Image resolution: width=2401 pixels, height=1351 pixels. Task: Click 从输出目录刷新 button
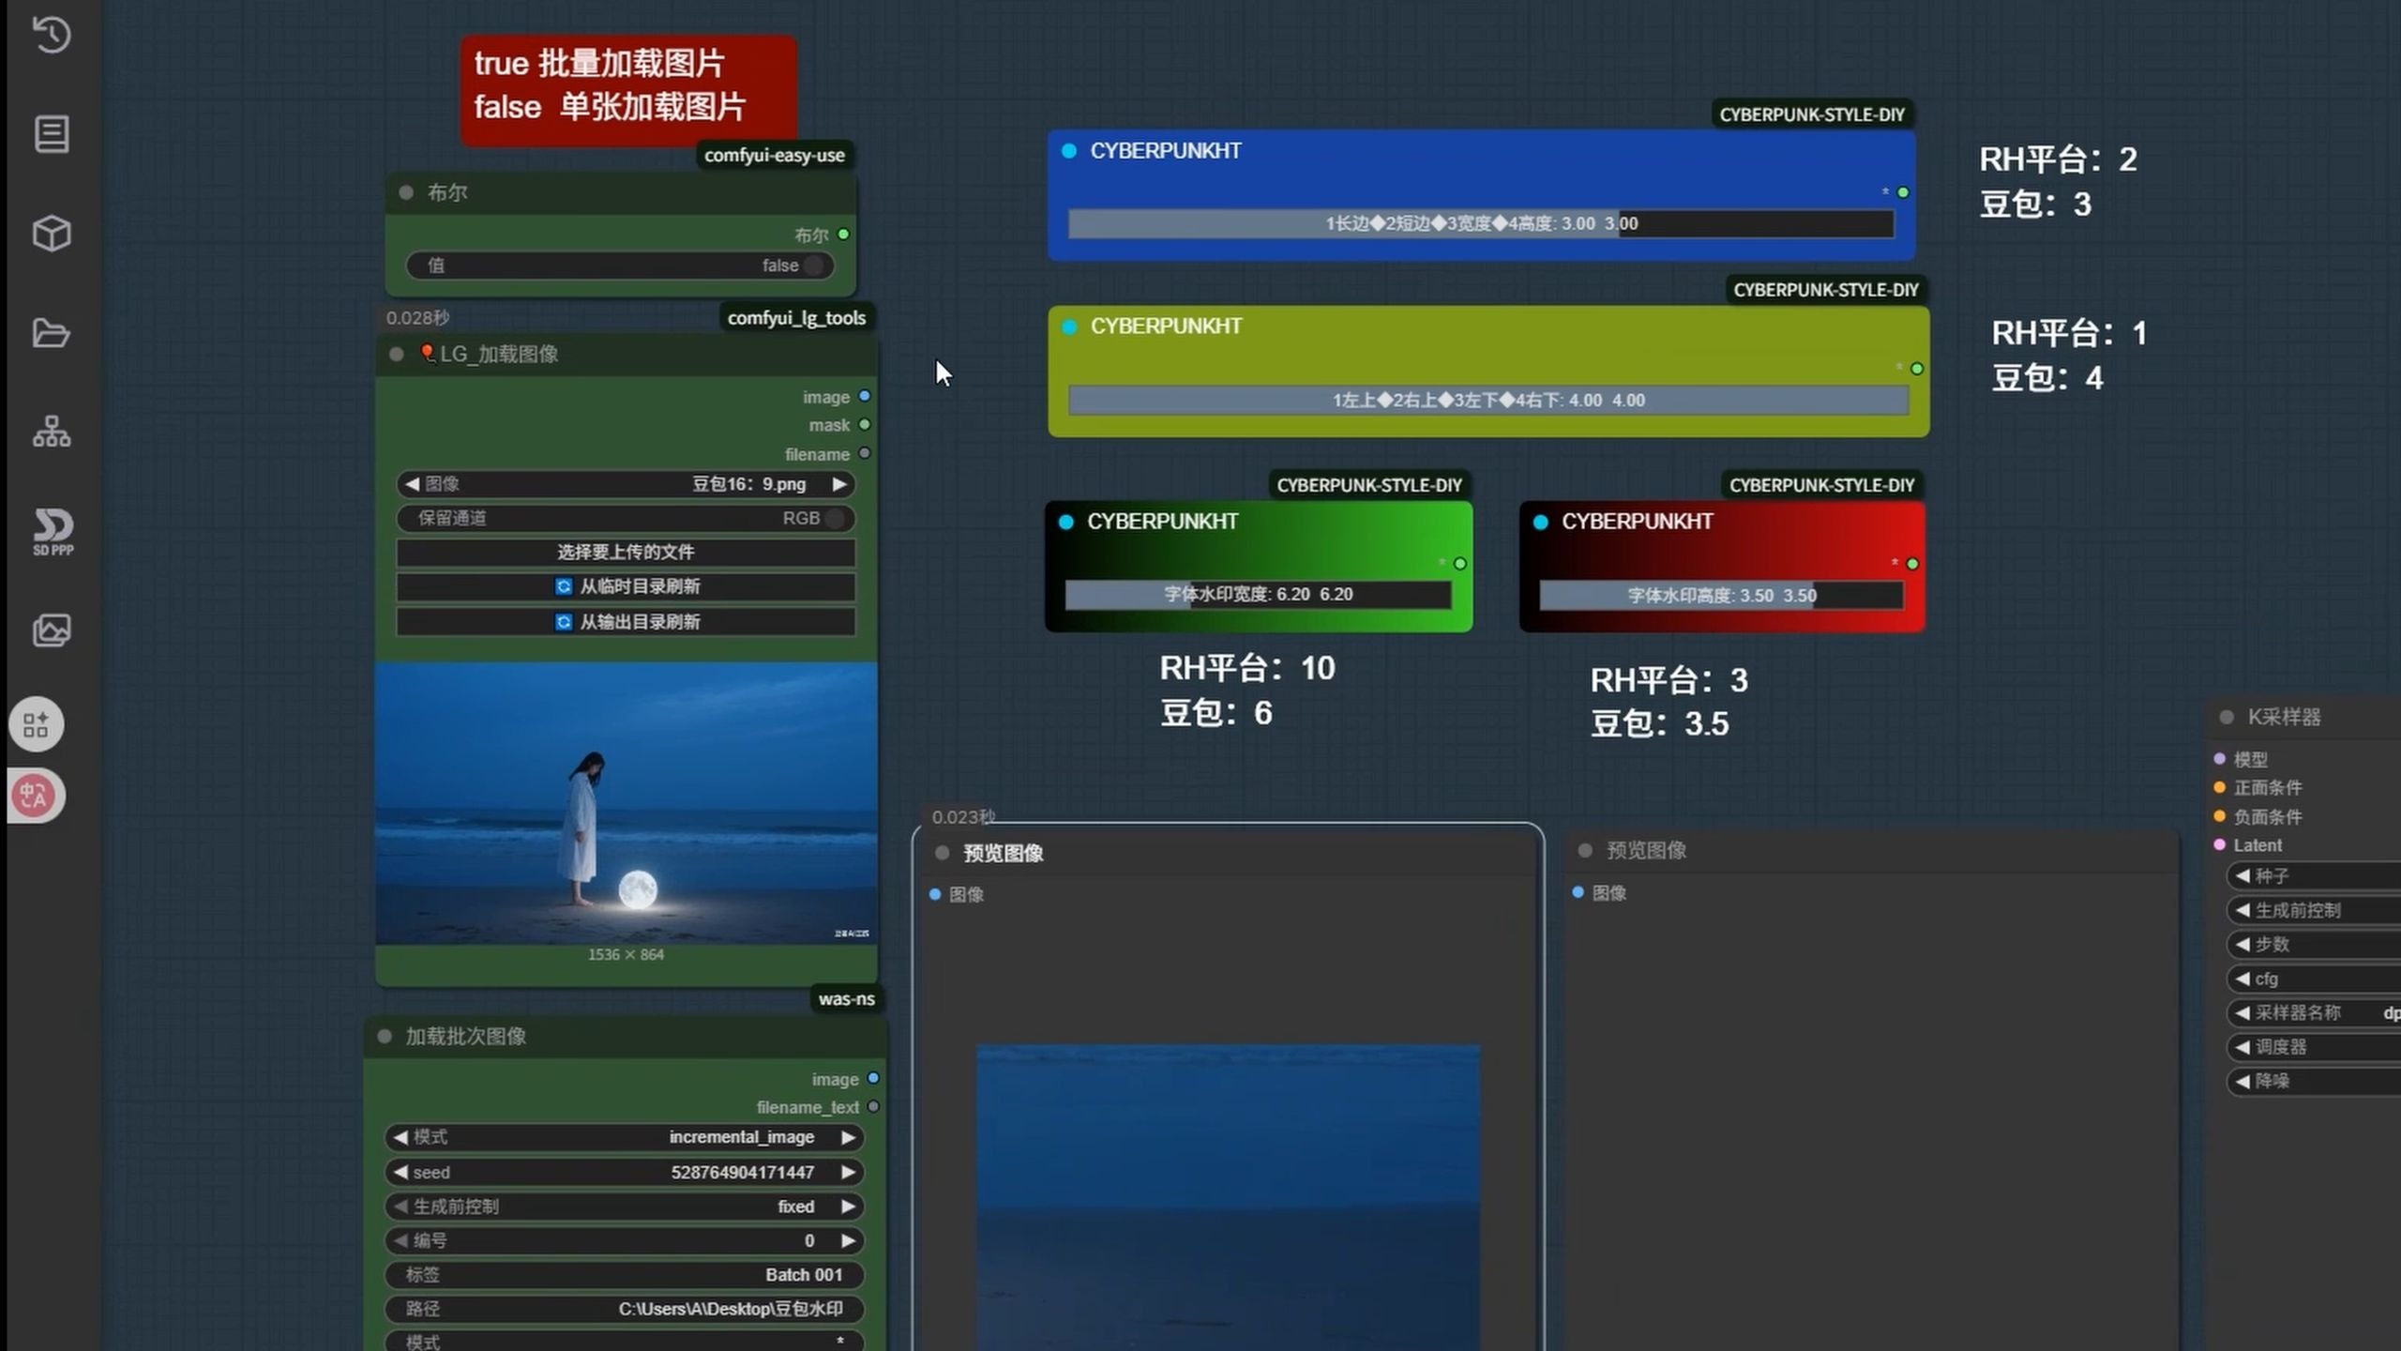pyautogui.click(x=626, y=622)
